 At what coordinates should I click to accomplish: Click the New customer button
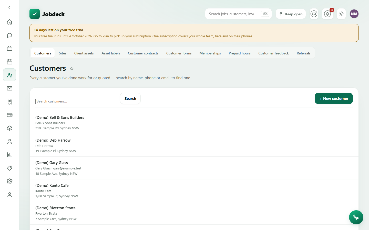tap(334, 98)
